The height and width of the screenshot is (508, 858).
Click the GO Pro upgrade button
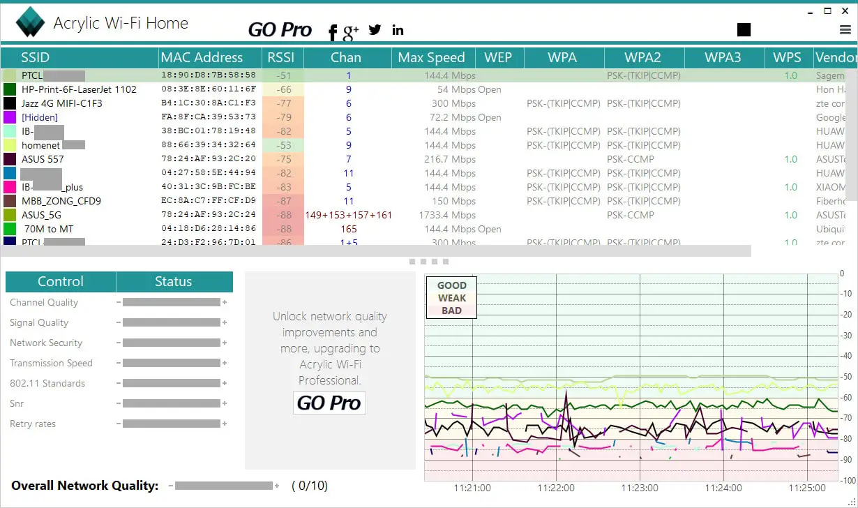pyautogui.click(x=329, y=403)
